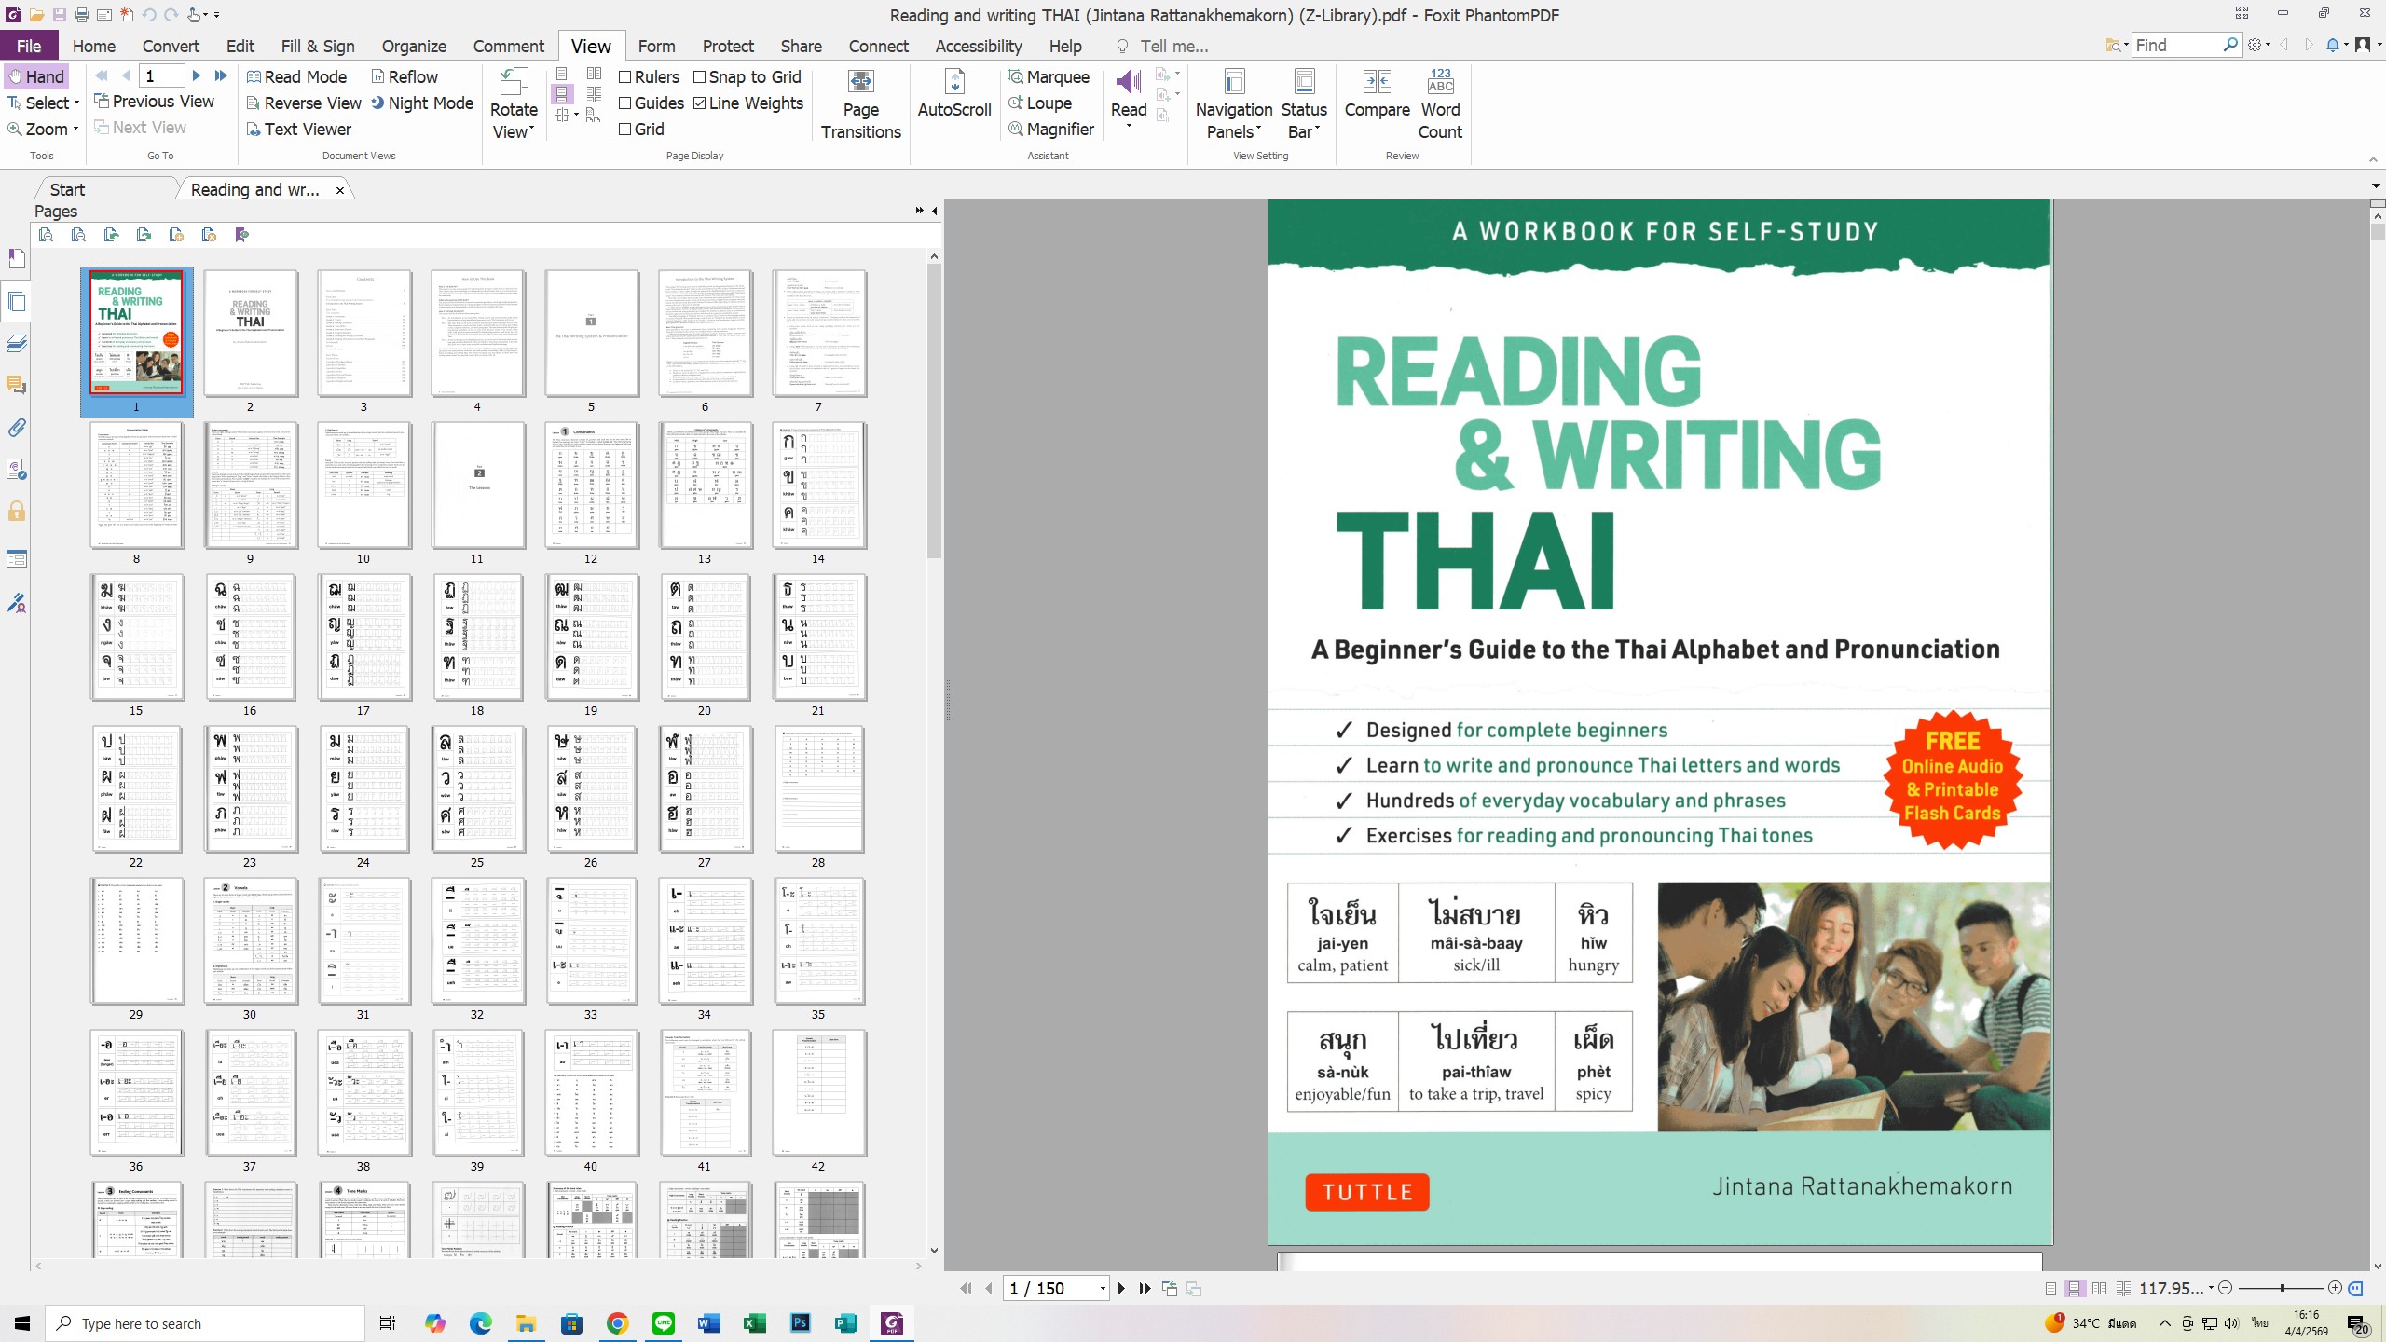Screen dimensions: 2386x1342
Task: Open the comments panel in left sidebar
Action: pos(17,385)
